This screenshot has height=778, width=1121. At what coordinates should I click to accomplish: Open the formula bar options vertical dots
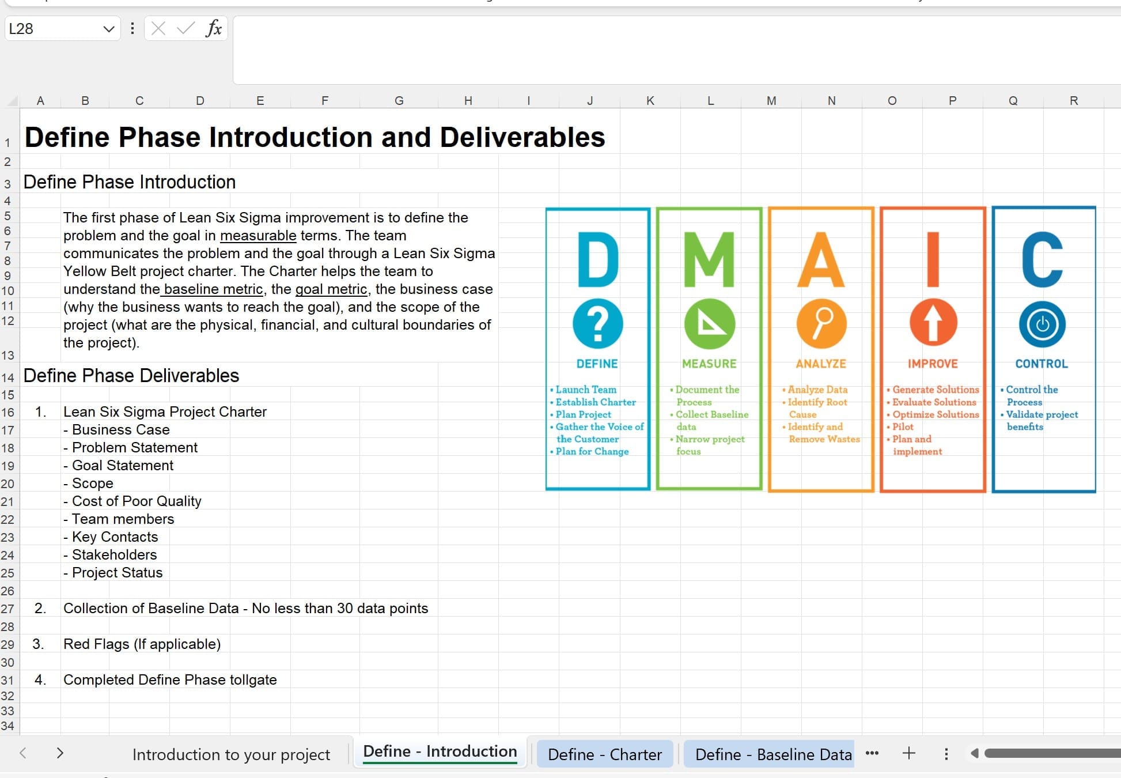tap(132, 28)
